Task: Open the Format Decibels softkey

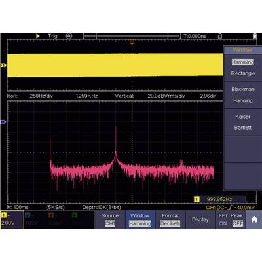Action: tap(170, 219)
